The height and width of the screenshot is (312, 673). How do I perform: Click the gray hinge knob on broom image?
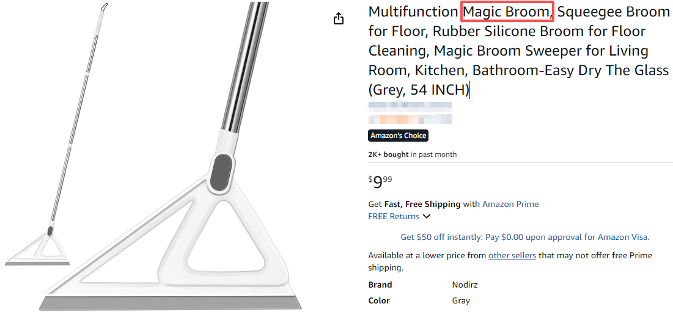click(x=222, y=171)
